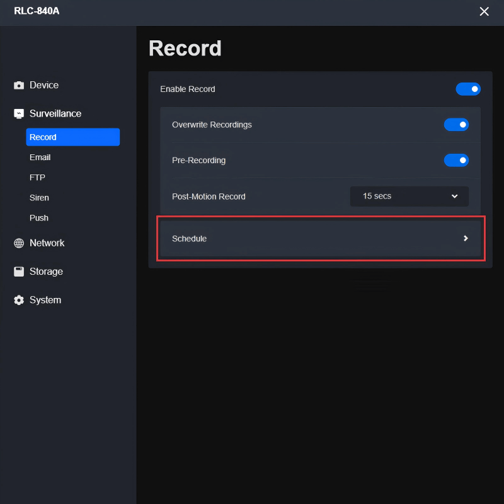Turn off Overwrite Recordings switch
Screen dimensions: 504x504
coord(456,125)
